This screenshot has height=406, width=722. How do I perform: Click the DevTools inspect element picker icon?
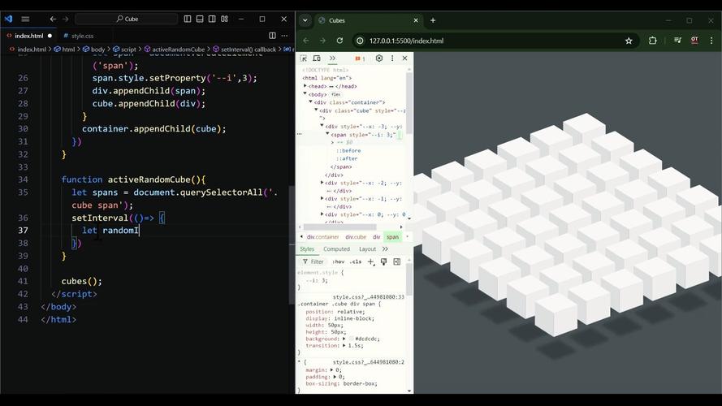[x=304, y=58]
